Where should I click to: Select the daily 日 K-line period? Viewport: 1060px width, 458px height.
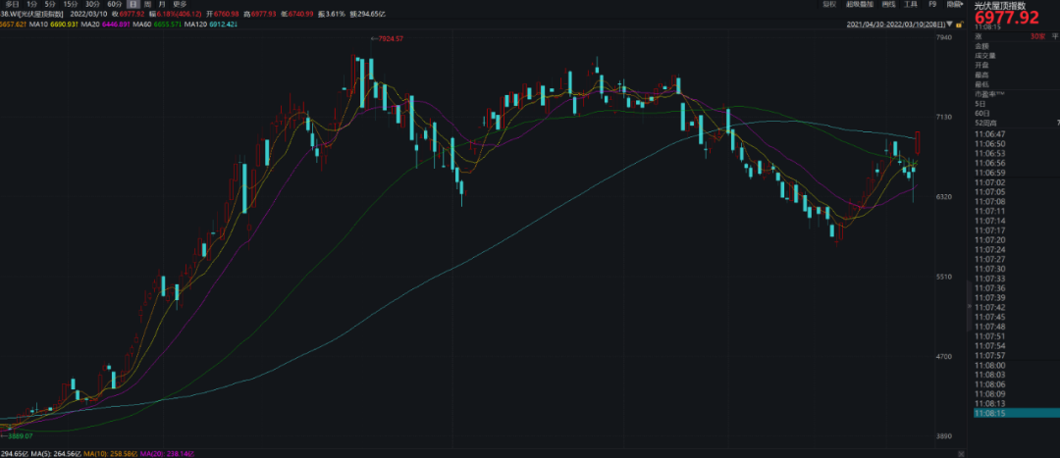[x=133, y=5]
